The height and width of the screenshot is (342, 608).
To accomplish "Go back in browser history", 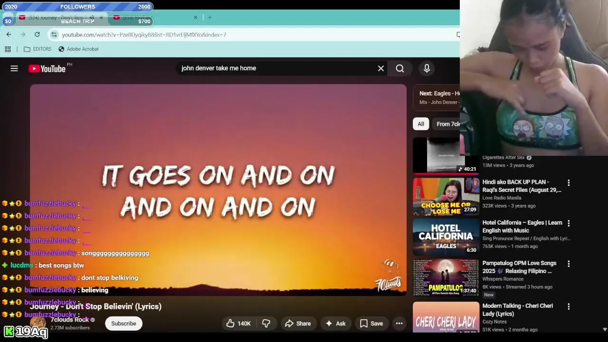I will [9, 34].
